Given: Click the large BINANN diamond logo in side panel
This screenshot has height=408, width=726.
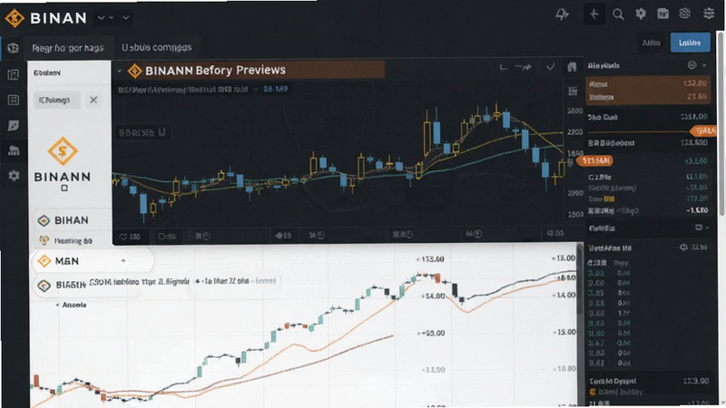Looking at the screenshot, I should (x=63, y=151).
